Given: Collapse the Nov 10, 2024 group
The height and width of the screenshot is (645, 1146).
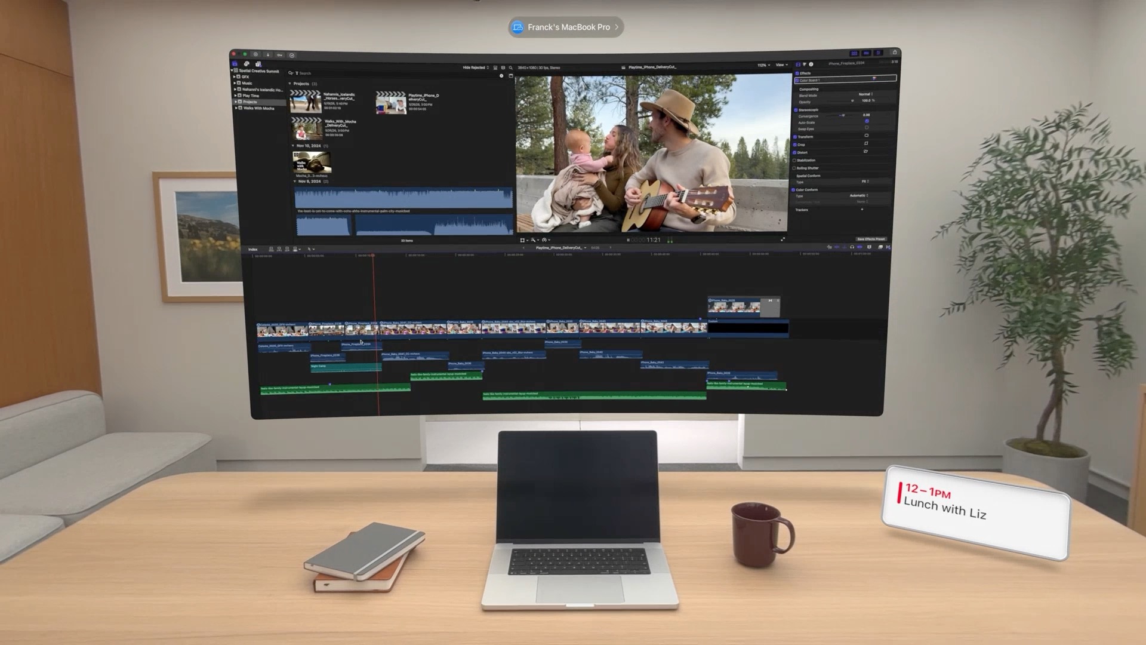Looking at the screenshot, I should click(x=292, y=146).
